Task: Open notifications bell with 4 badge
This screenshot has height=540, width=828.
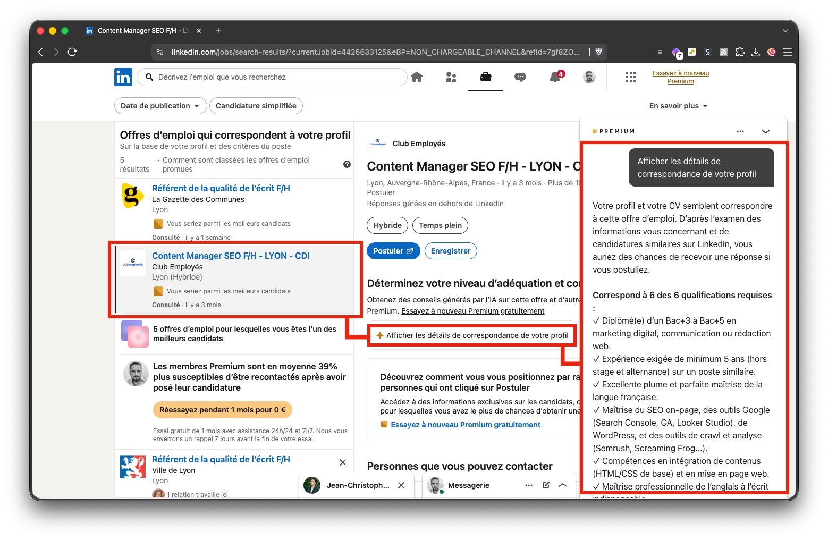Action: (555, 77)
